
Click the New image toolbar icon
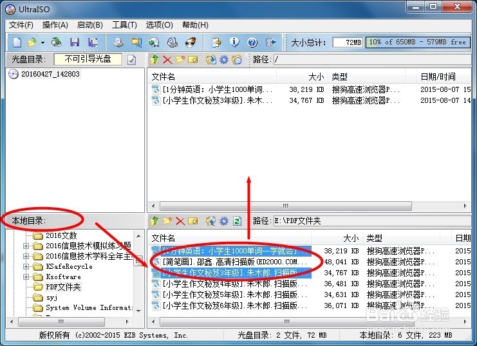click(x=17, y=42)
